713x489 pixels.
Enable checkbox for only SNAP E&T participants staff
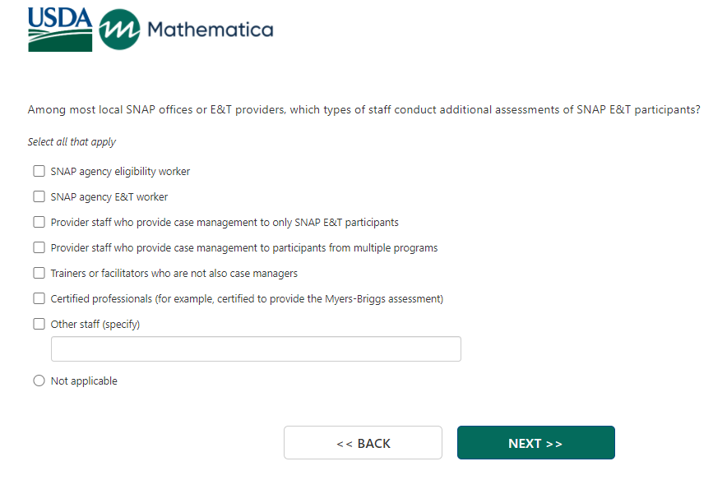(x=39, y=223)
